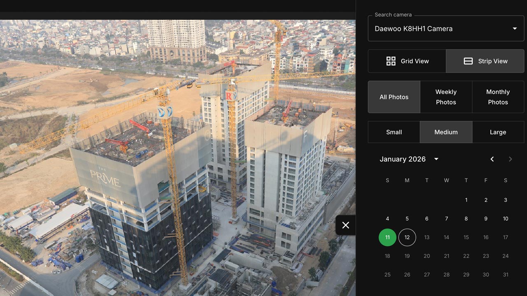Click the Grid View icon

click(x=391, y=61)
